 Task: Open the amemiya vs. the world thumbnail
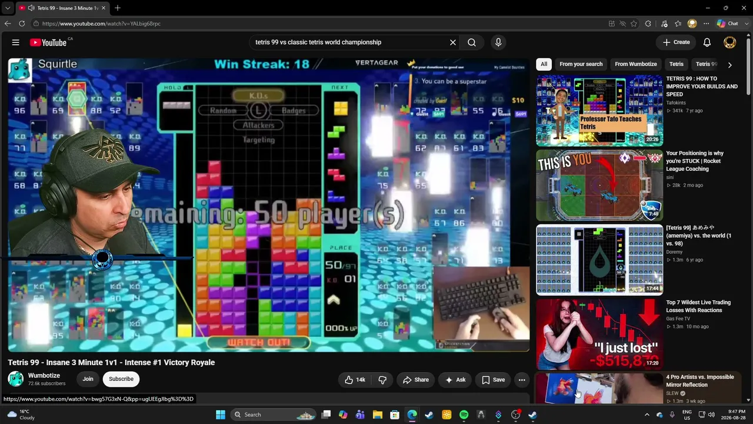599,260
